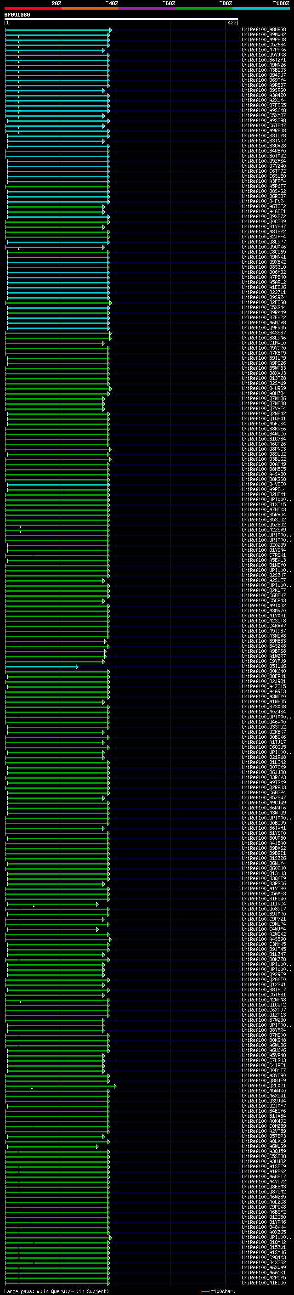Select UniRef100_Q4URS9 label
The width and height of the screenshot is (294, 1295).
(x=264, y=388)
